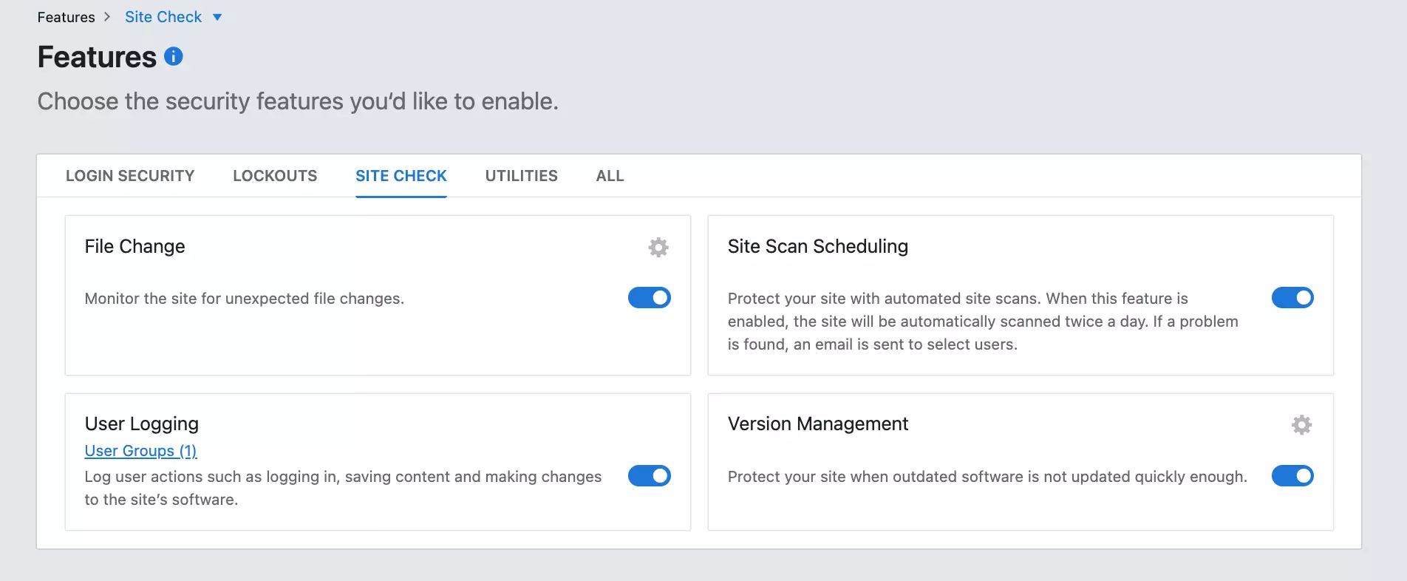The image size is (1407, 581).
Task: Click the Site Scan Scheduling card title
Action: pos(817,246)
